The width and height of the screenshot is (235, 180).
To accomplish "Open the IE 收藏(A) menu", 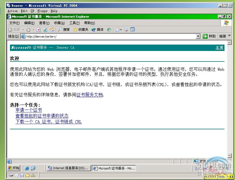I will tap(59, 23).
